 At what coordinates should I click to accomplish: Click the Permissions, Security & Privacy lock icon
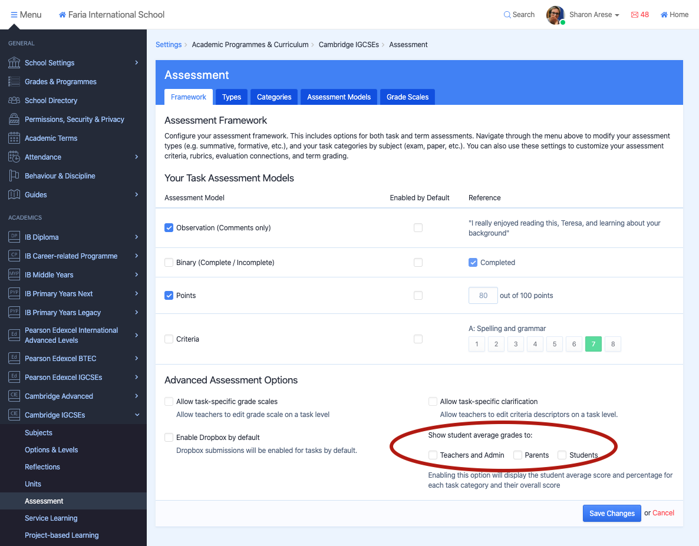(x=14, y=119)
